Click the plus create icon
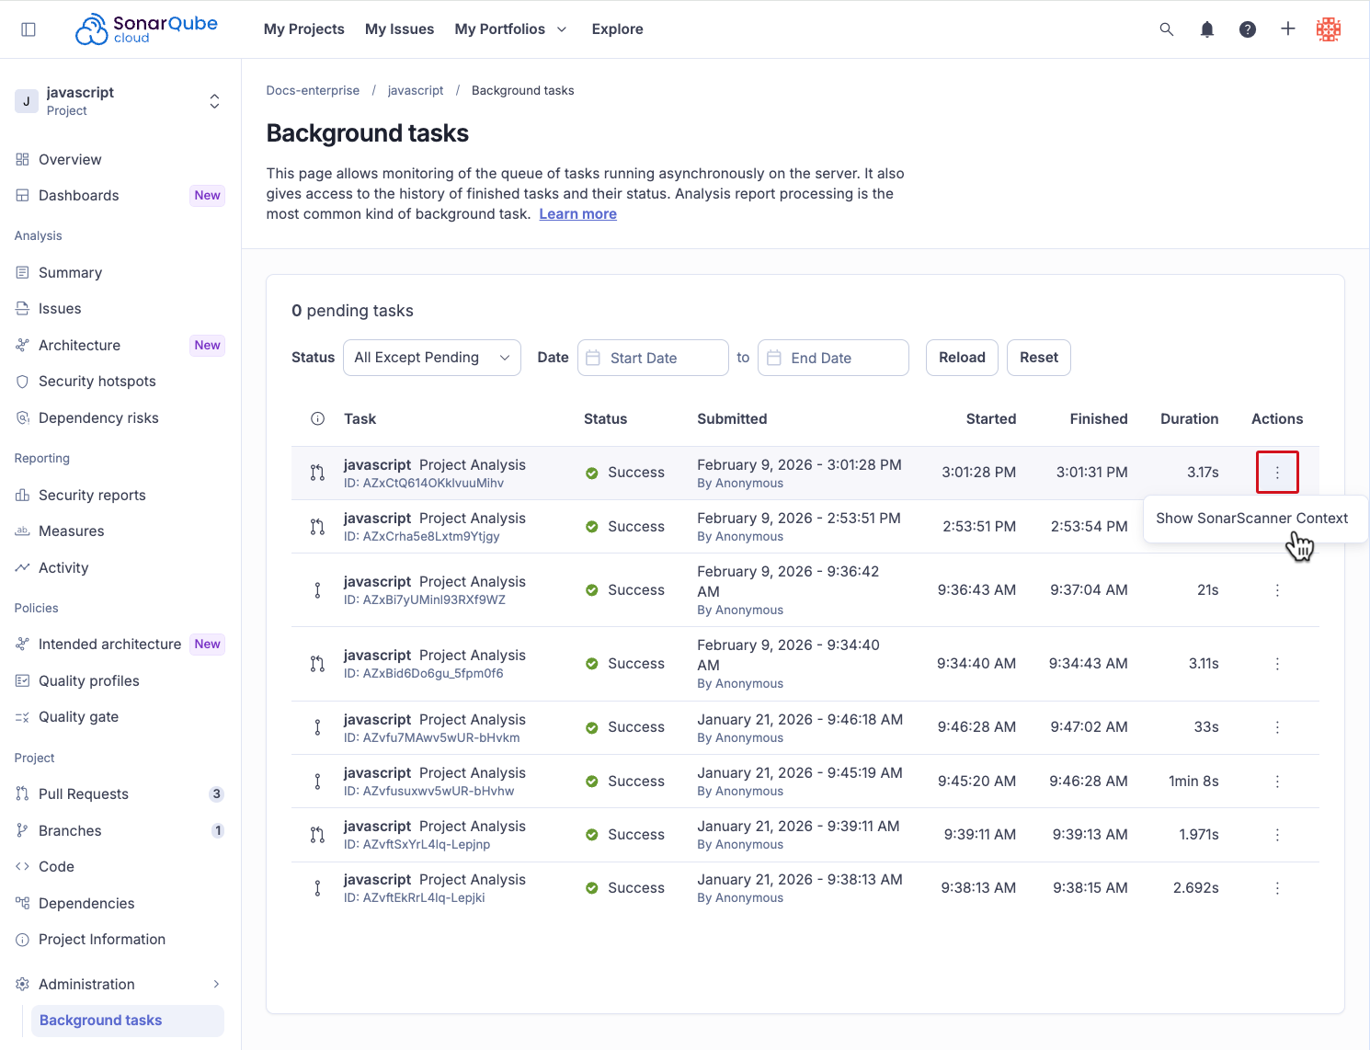Screen dimensions: 1370x1050 coord(1288,29)
